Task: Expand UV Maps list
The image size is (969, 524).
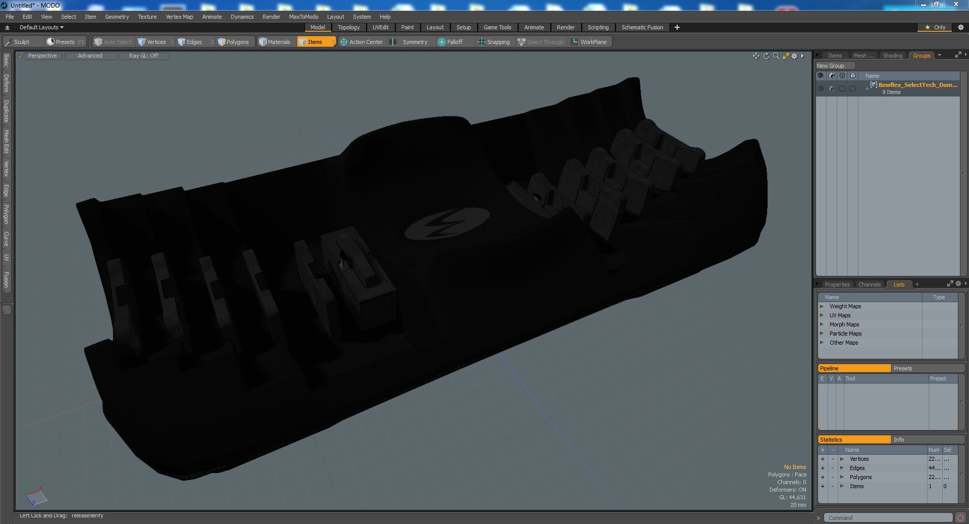Action: click(x=822, y=315)
